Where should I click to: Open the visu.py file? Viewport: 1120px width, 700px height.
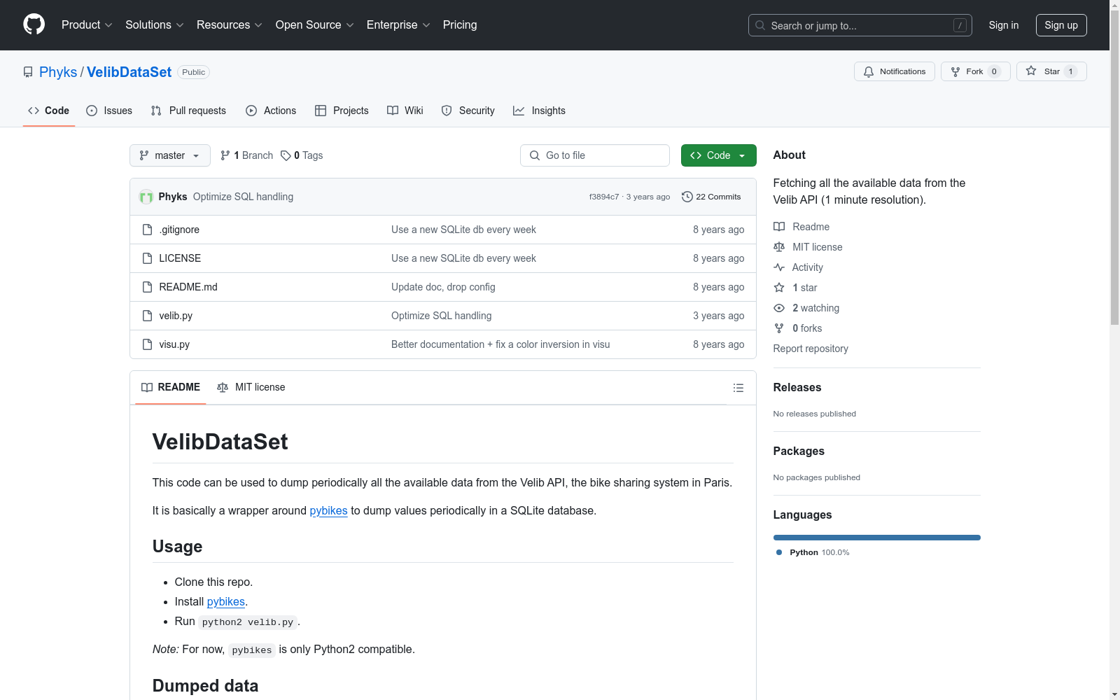174,344
